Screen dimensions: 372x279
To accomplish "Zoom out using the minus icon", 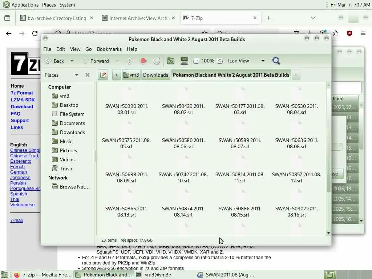I will (x=196, y=61).
